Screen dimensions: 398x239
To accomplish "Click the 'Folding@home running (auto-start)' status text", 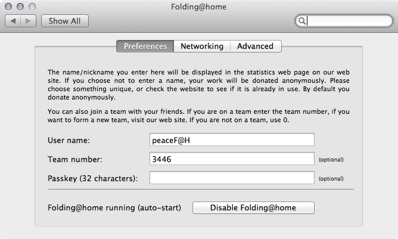I will point(114,208).
